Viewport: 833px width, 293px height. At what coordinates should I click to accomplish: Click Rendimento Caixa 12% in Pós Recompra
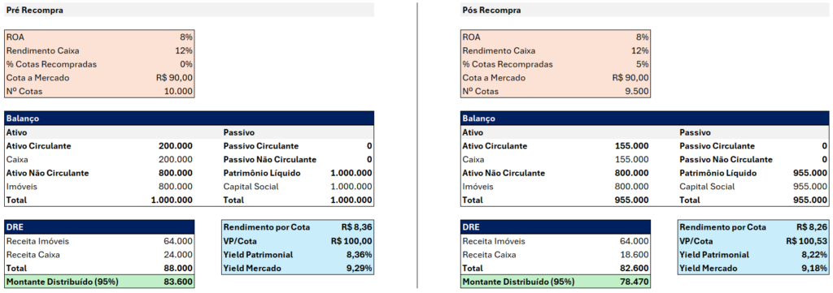click(x=640, y=51)
